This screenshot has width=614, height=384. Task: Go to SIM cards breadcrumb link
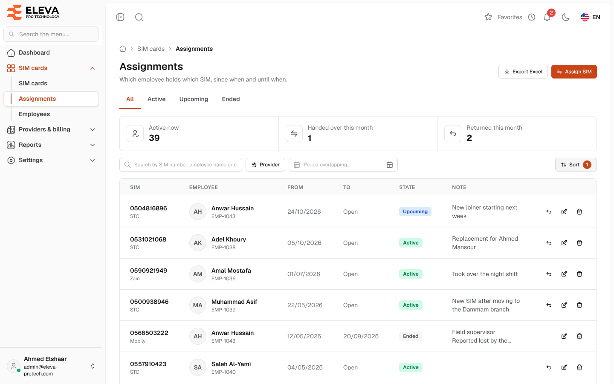click(x=151, y=49)
